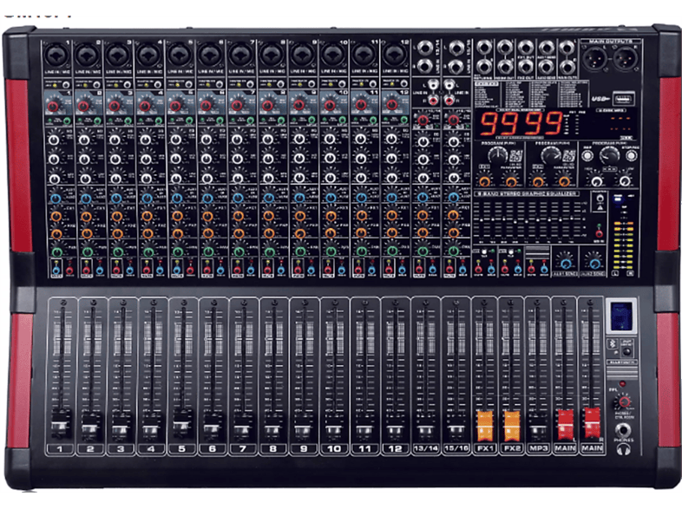Click the 13/14 stereo channel fader
Viewport: 682px width, 509px height.
(x=425, y=428)
